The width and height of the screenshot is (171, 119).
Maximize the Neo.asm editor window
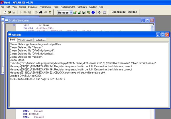click(147, 21)
